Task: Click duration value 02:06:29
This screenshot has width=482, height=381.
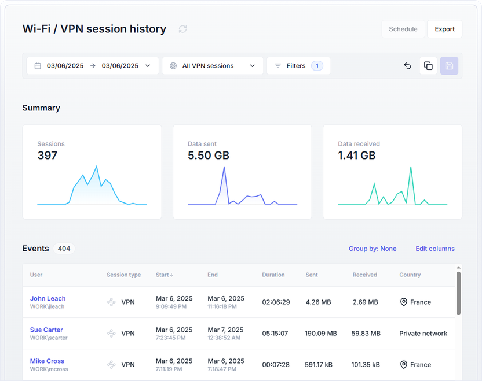Action: click(x=276, y=302)
